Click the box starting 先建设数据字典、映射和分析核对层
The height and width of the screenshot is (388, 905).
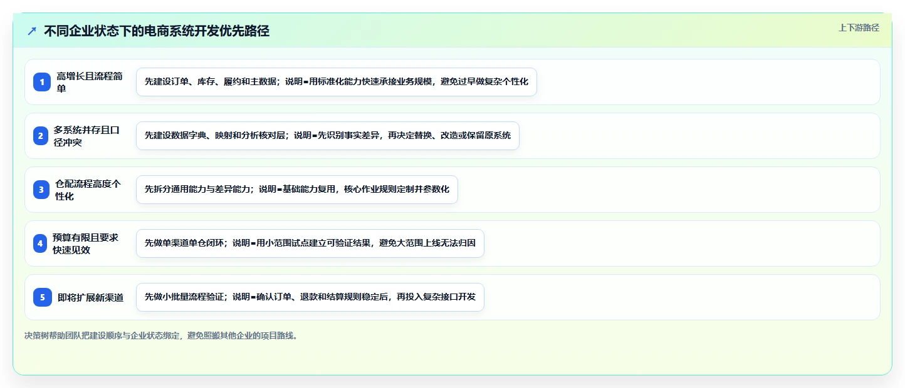point(328,136)
